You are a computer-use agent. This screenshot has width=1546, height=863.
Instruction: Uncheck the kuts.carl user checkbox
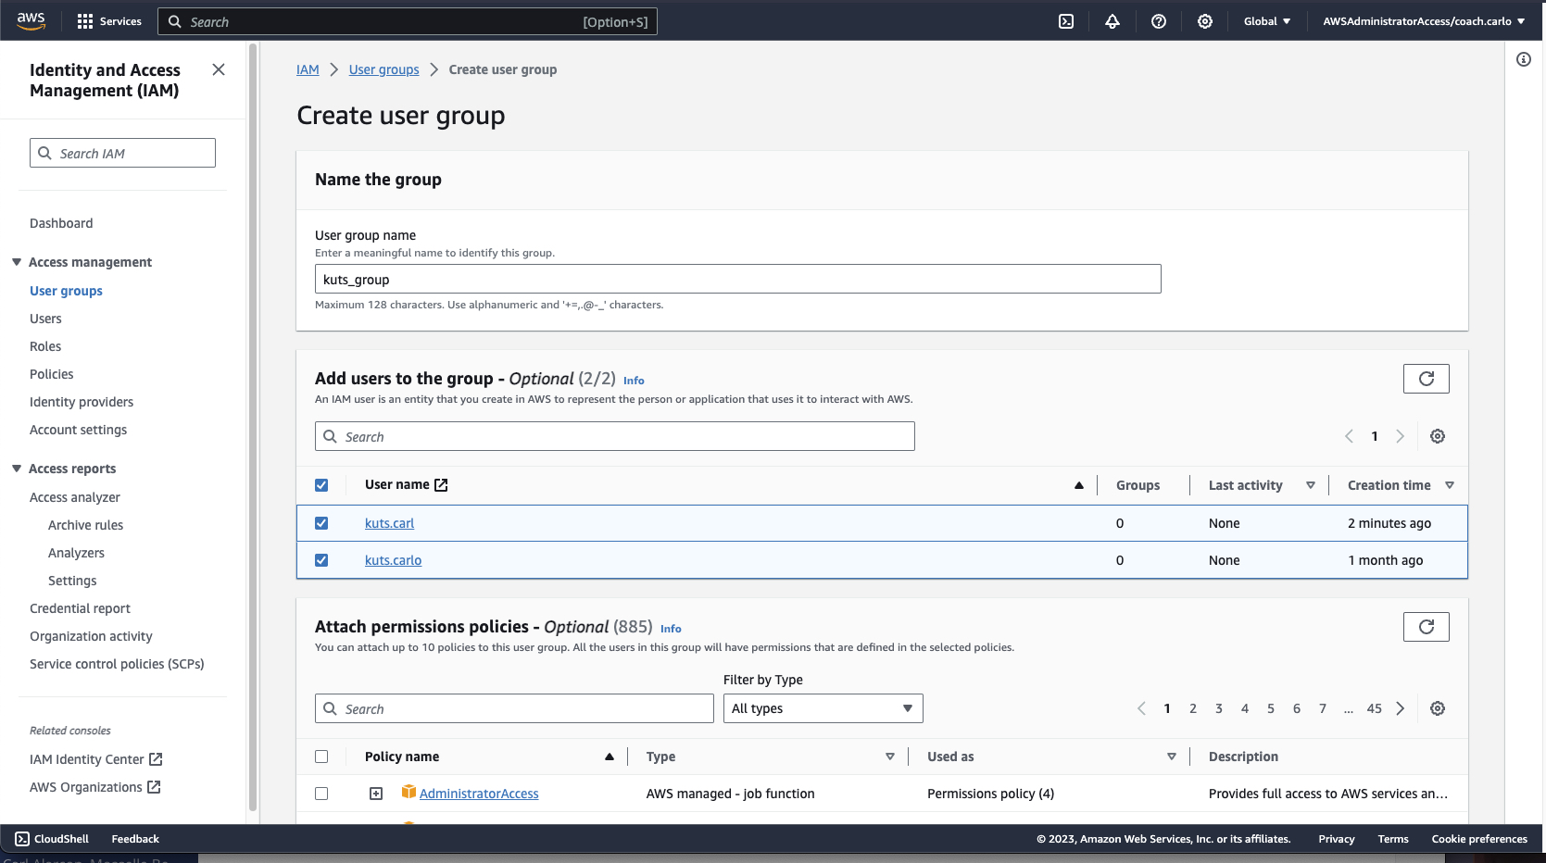[321, 523]
